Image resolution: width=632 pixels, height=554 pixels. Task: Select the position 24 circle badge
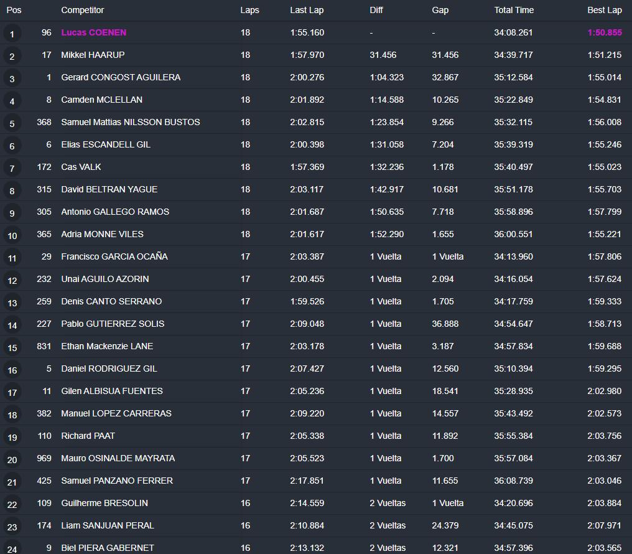[12, 547]
